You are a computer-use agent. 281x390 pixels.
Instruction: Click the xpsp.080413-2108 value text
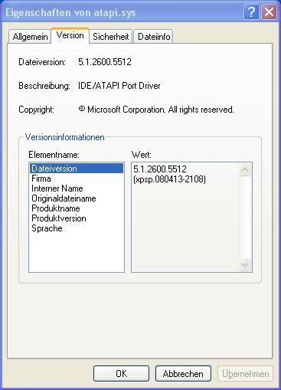(x=169, y=179)
